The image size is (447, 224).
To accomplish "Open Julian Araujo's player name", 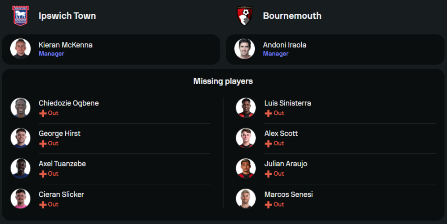I will 286,164.
